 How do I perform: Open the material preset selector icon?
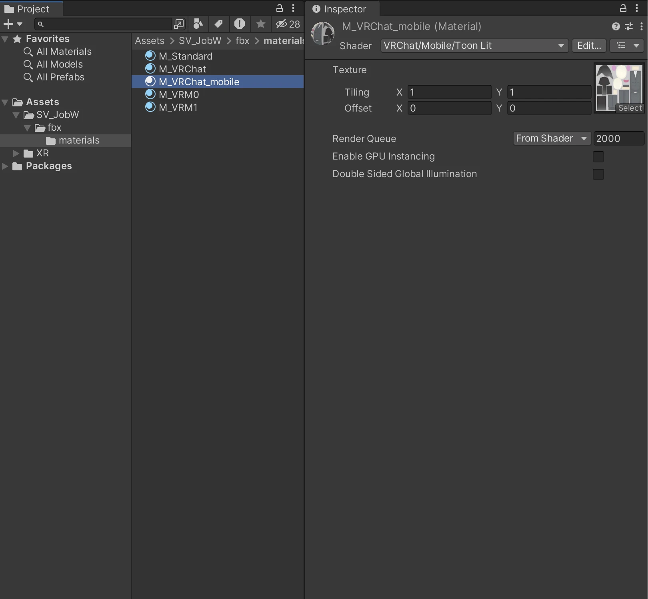click(629, 26)
